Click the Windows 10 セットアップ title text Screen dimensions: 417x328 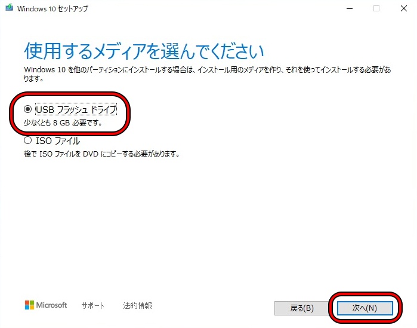52,8
